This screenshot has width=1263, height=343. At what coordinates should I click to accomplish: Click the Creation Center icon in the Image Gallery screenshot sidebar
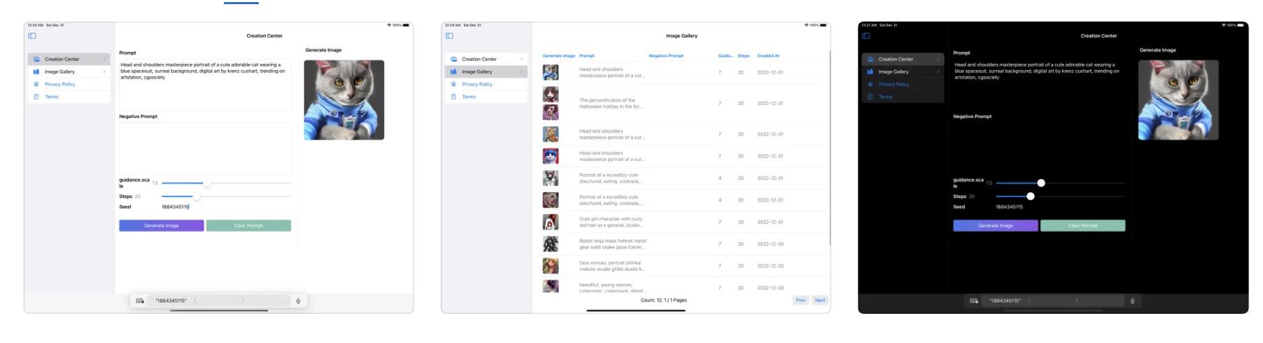click(453, 59)
